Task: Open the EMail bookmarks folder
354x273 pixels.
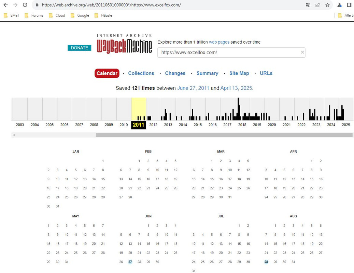Action: click(12, 15)
